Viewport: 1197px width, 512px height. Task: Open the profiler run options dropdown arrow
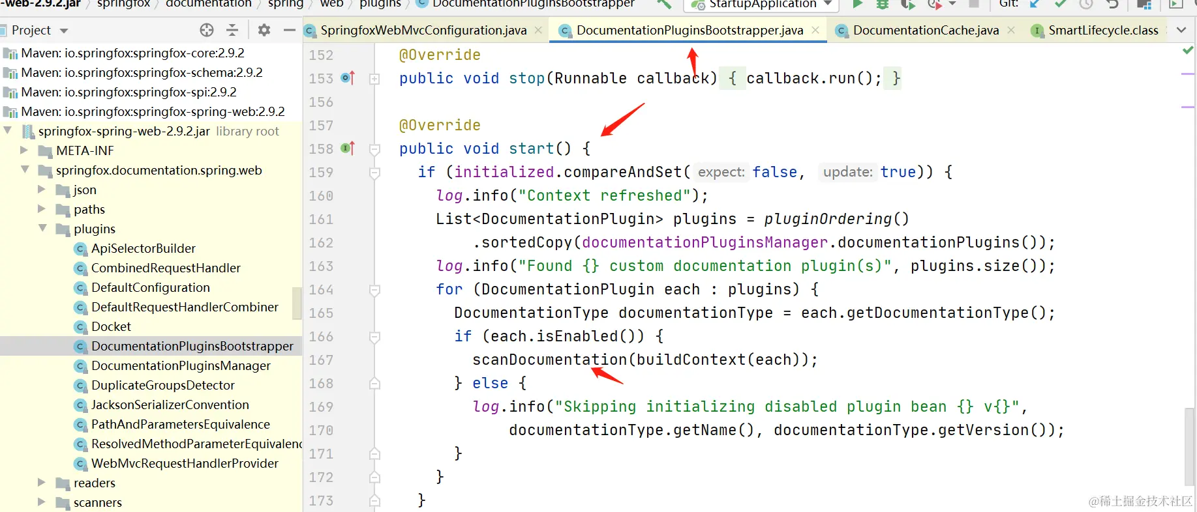point(952,4)
